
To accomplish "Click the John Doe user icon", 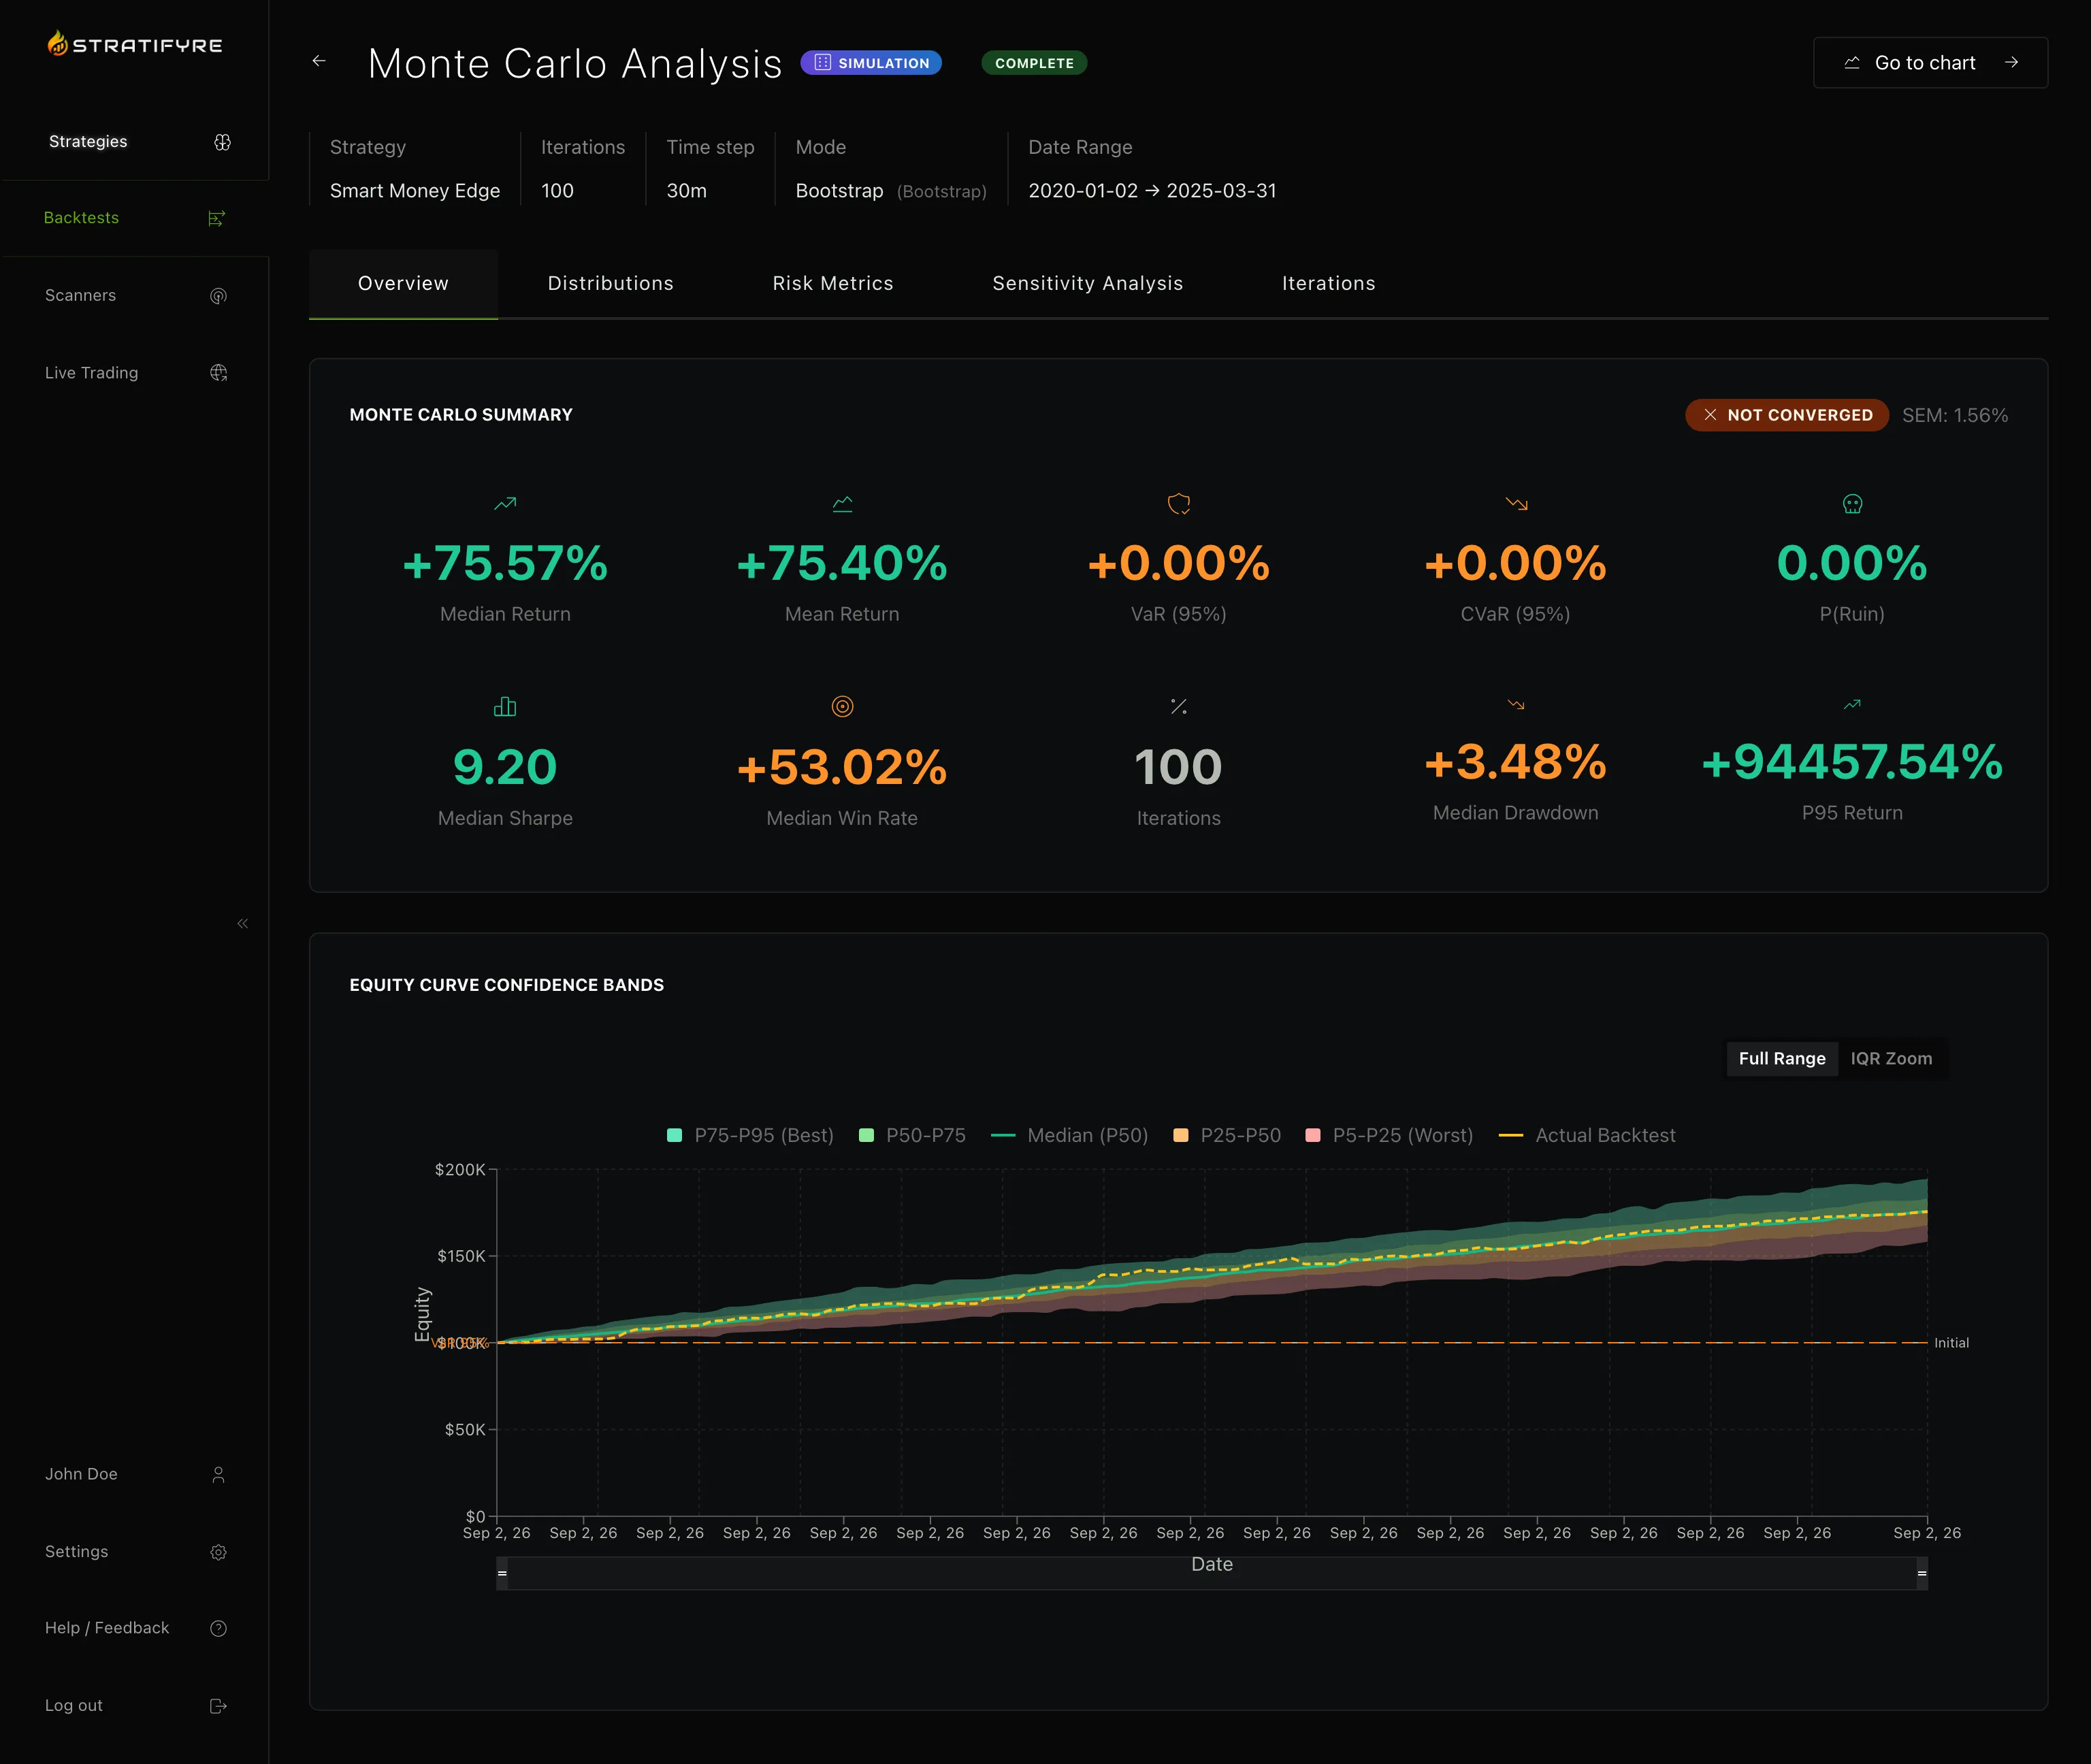I will (x=218, y=1475).
